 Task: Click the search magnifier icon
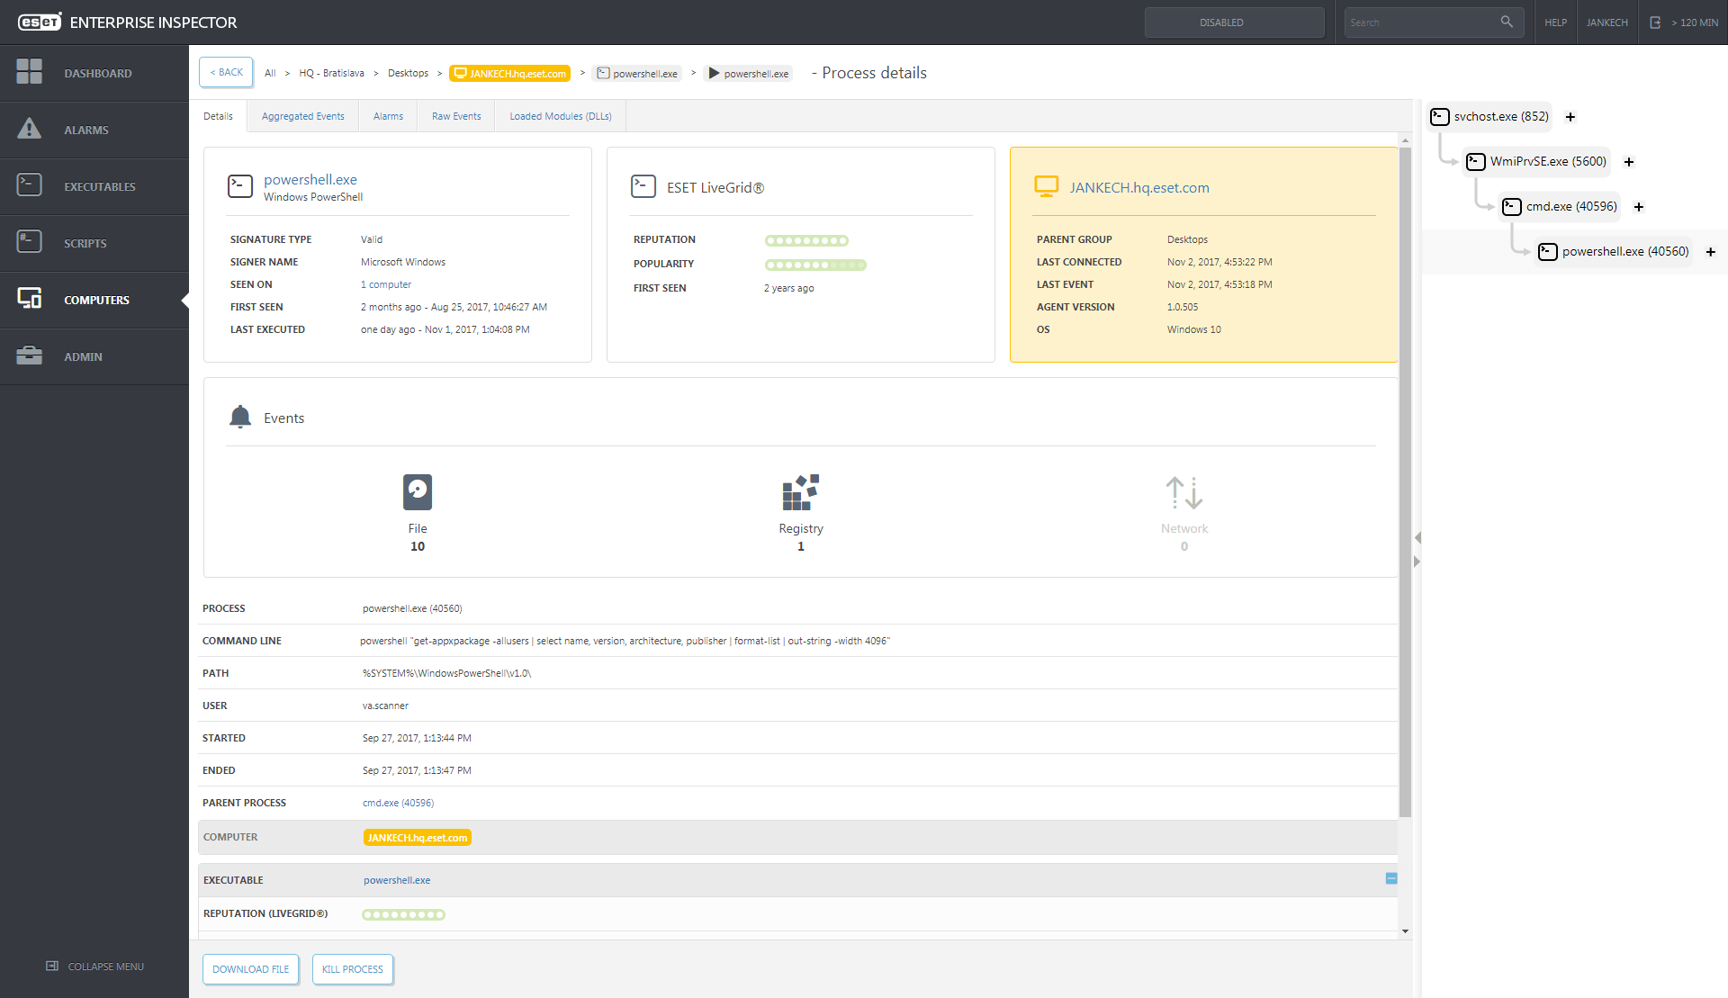point(1507,22)
